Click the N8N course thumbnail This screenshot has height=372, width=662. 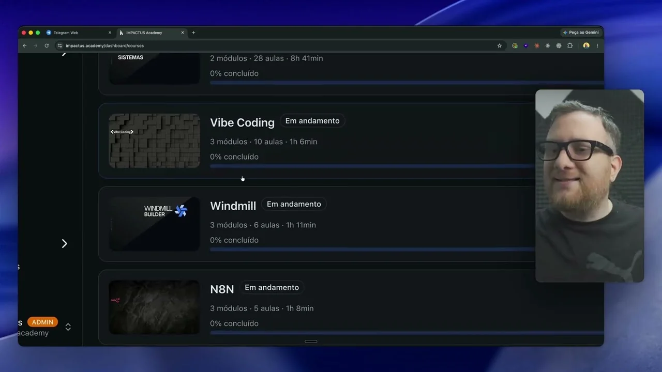tap(154, 307)
